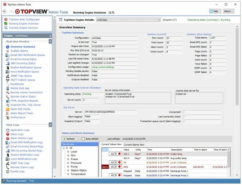The width and height of the screenshot is (242, 185).
Task: Click the About... button
Action: click(229, 11)
